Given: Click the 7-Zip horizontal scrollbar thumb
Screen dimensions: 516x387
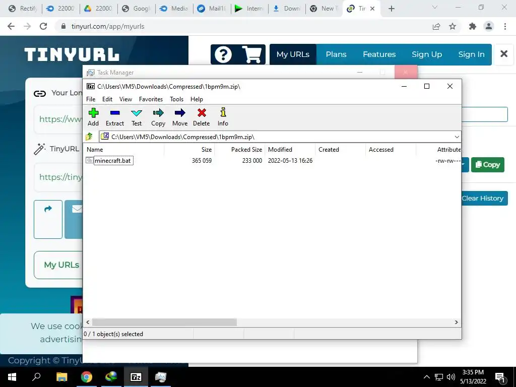Looking at the screenshot, I should (164, 322).
